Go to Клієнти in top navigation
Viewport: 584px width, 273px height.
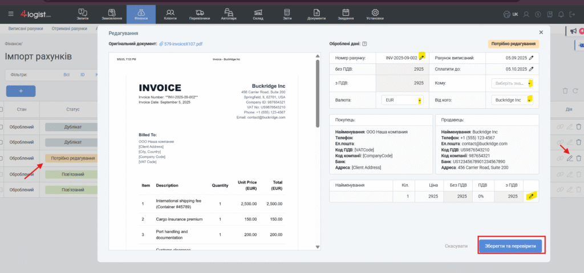[170, 14]
